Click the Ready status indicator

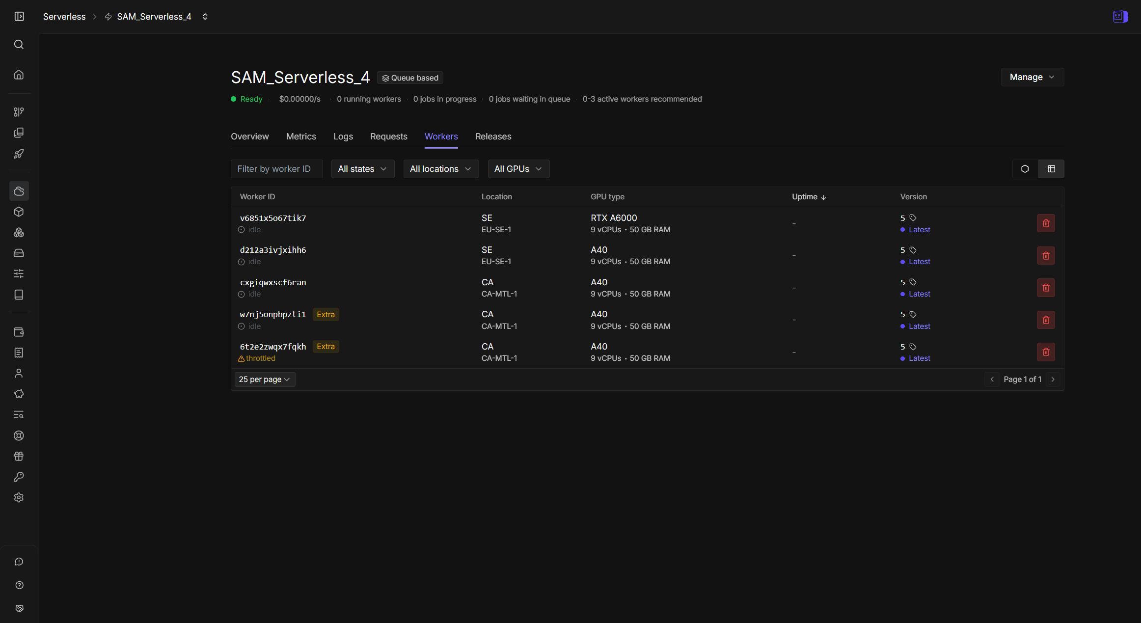[247, 99]
